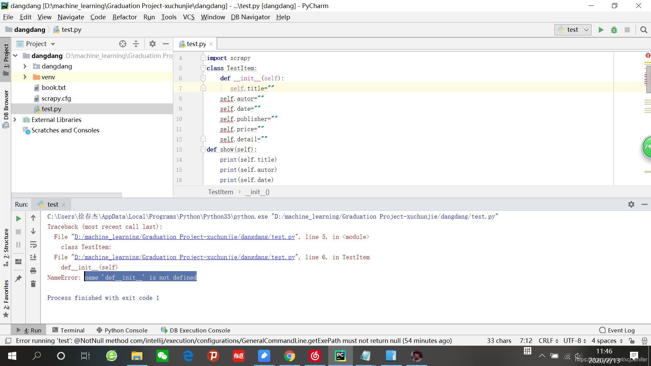
Task: Click the test run configuration dropdown
Action: click(x=574, y=29)
